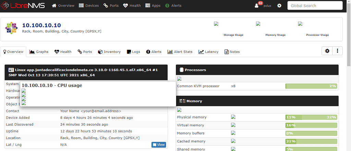
Task: Click the ID card icon in Linux header
Action: 11,70
